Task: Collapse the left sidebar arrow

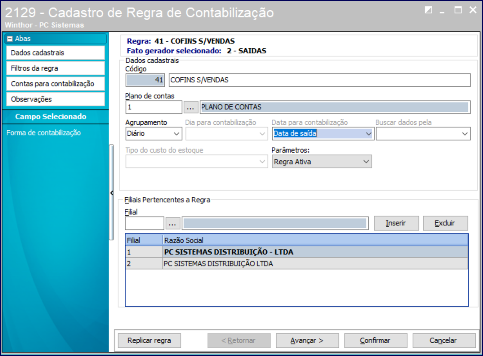Action: tap(111, 193)
